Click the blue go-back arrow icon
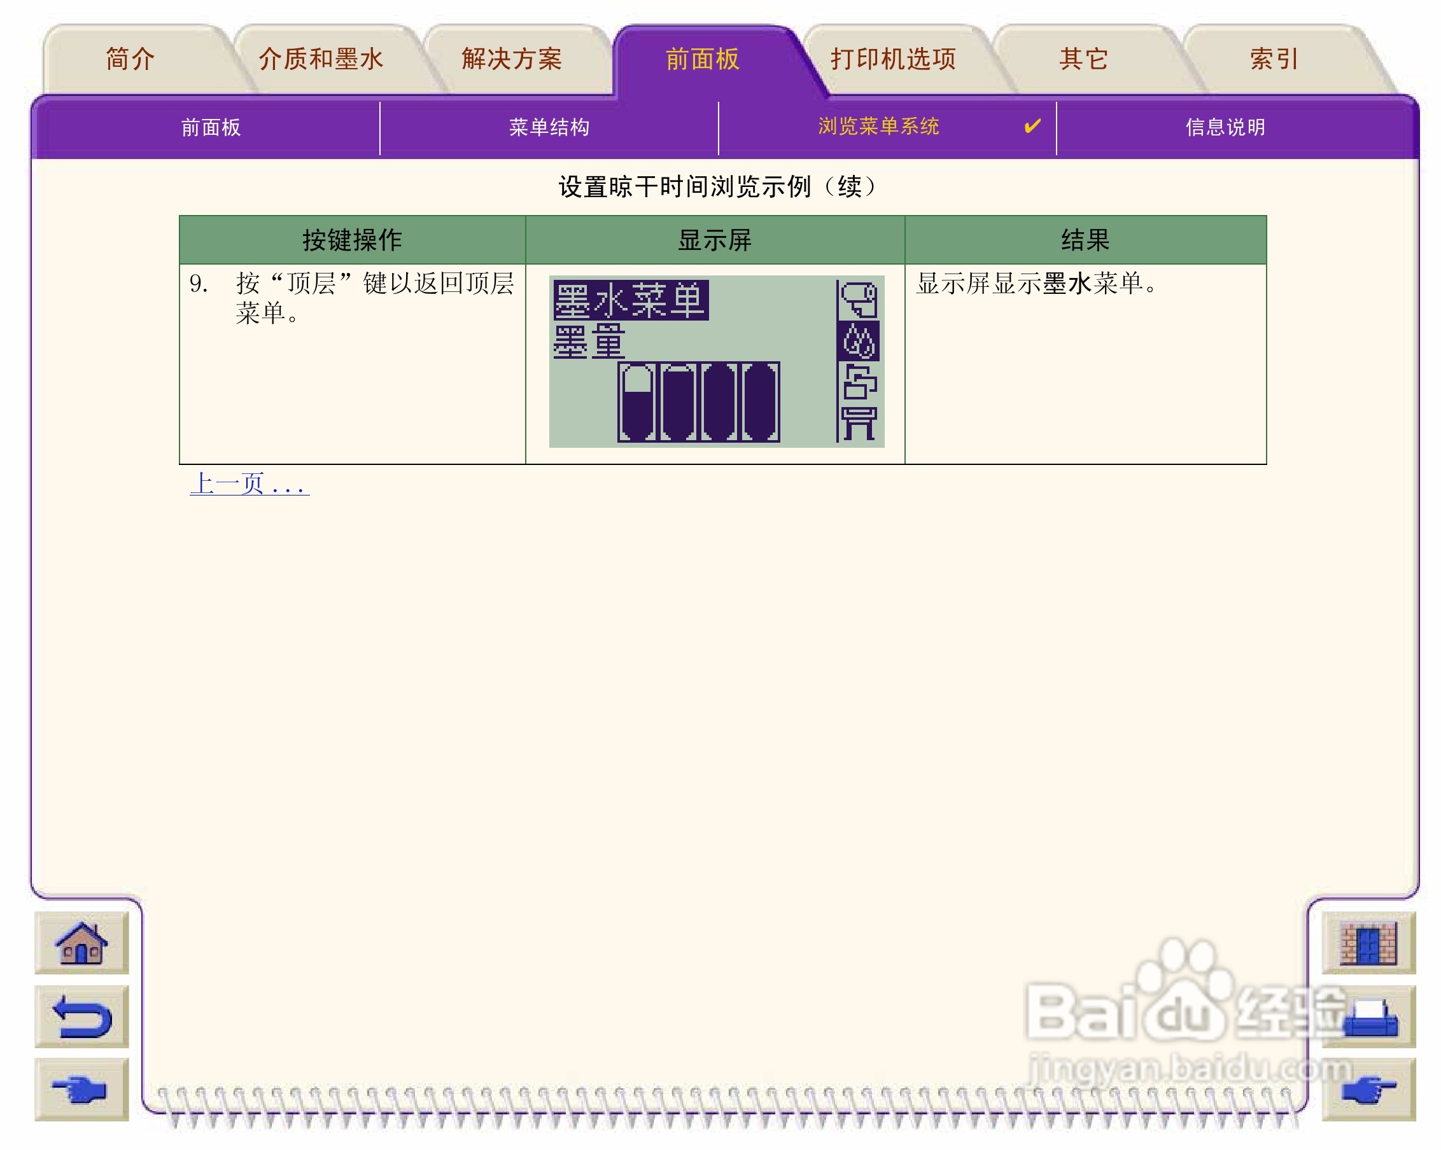1441x1150 pixels. [81, 1016]
